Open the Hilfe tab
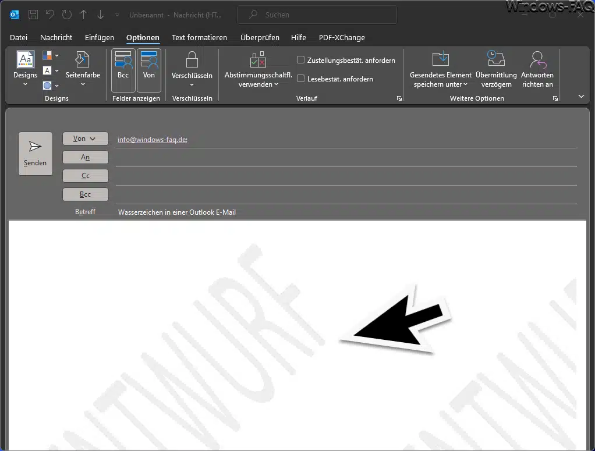This screenshot has width=595, height=451. (299, 38)
